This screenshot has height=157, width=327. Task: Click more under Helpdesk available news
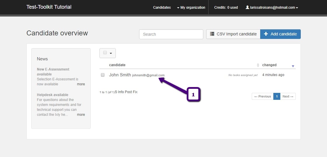pos(81,115)
